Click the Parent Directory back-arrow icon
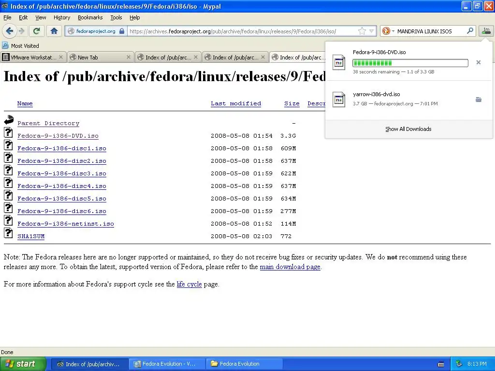 (9, 120)
